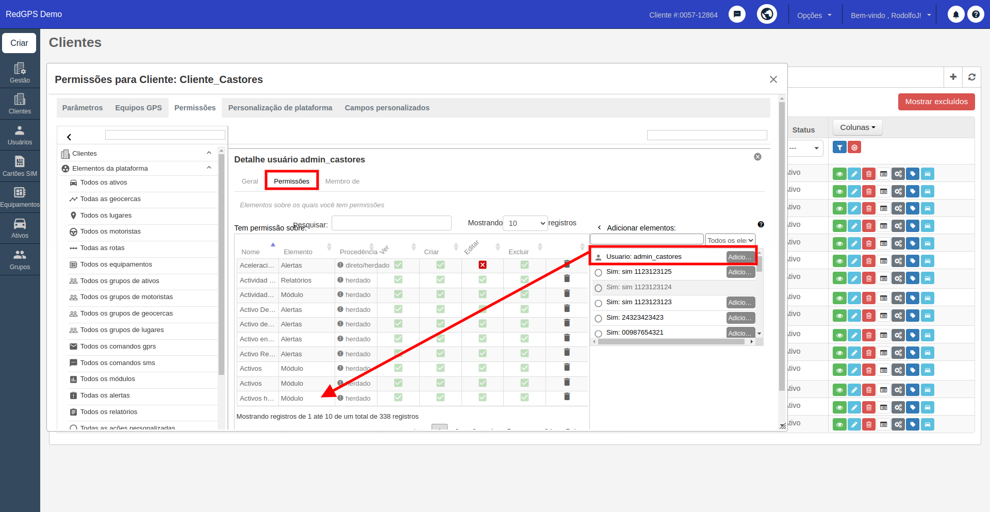Toggle the red Editar checkbox for Aceleraci... row
990x512 pixels.
point(482,265)
